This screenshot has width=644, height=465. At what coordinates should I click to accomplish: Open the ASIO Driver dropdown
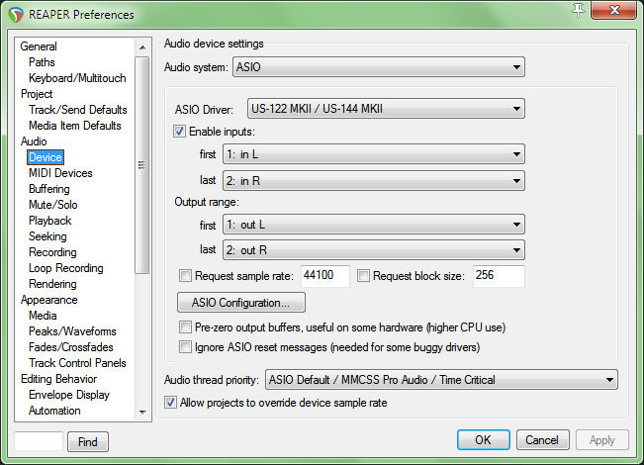pyautogui.click(x=386, y=109)
